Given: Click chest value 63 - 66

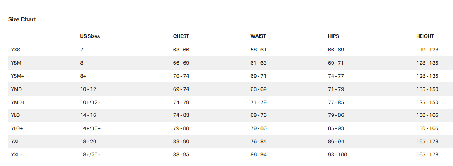Looking at the screenshot, I should click(x=181, y=50).
